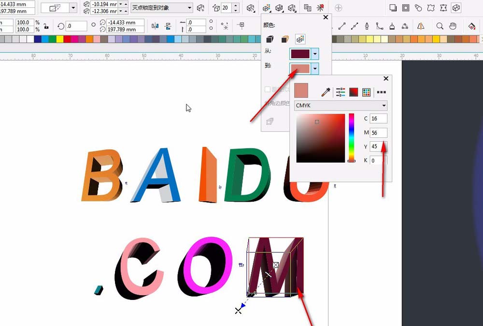Viewport: 483px width, 326px height.
Task: Open the extrusion lighting icon
Action: click(292, 8)
